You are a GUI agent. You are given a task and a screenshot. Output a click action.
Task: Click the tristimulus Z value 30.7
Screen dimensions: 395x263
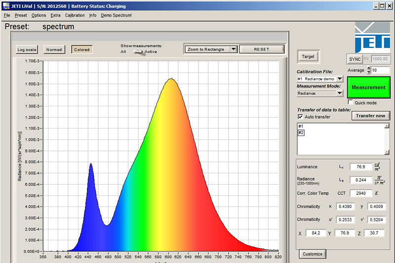tap(374, 233)
